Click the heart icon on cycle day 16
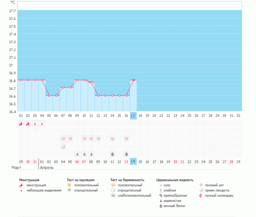 click(126, 139)
